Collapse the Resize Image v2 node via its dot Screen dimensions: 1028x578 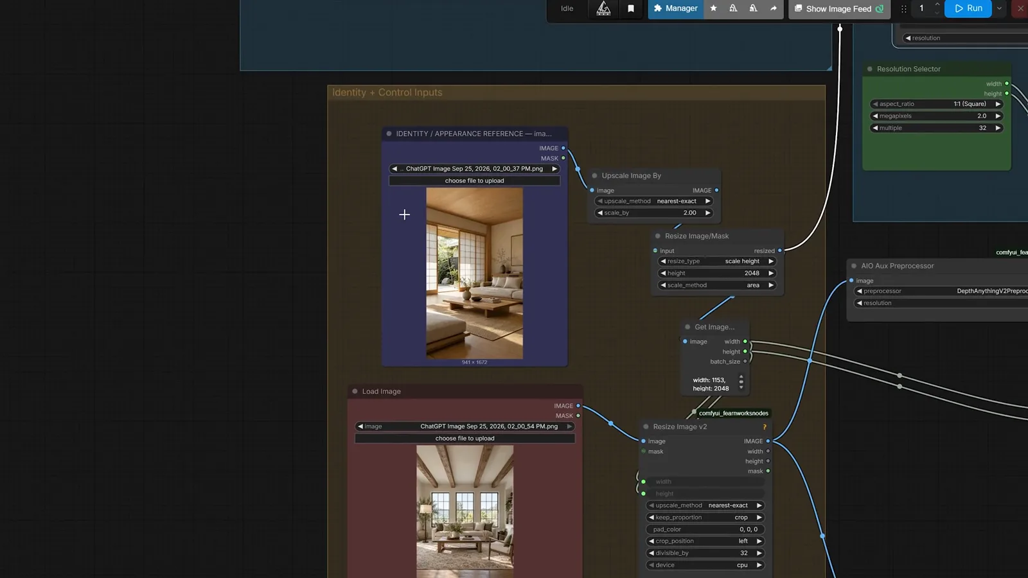pyautogui.click(x=646, y=427)
